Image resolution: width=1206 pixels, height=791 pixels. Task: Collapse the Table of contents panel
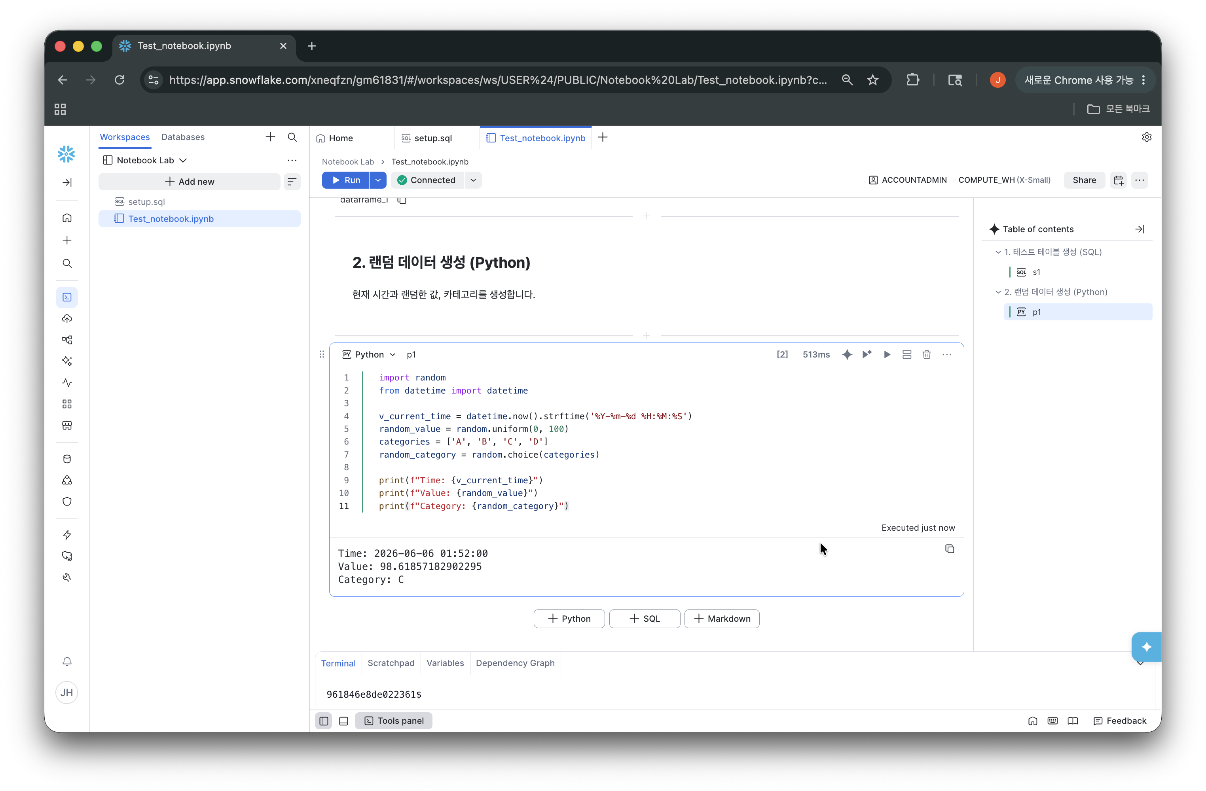coord(1140,229)
